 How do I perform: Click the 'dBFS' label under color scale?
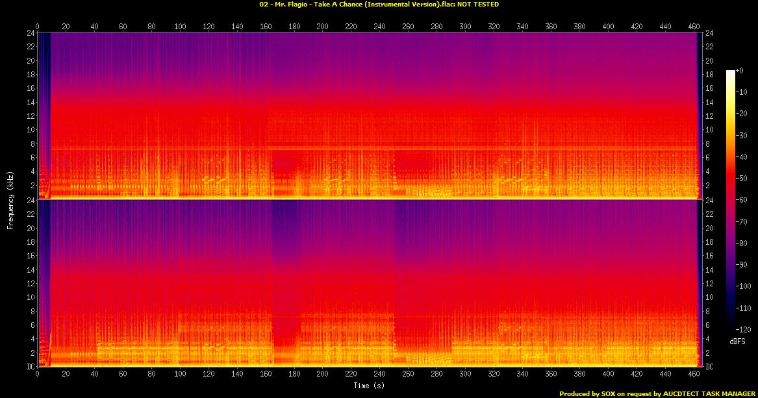pos(737,342)
